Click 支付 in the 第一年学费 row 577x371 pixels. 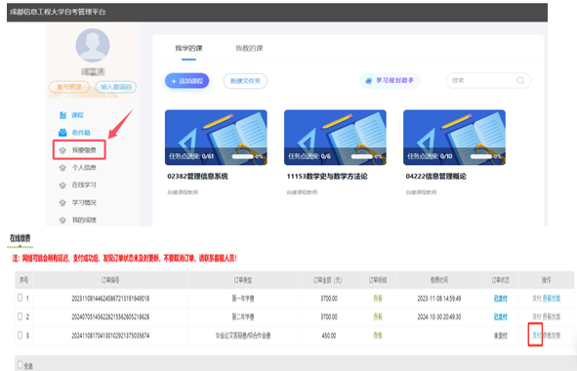pyautogui.click(x=537, y=299)
